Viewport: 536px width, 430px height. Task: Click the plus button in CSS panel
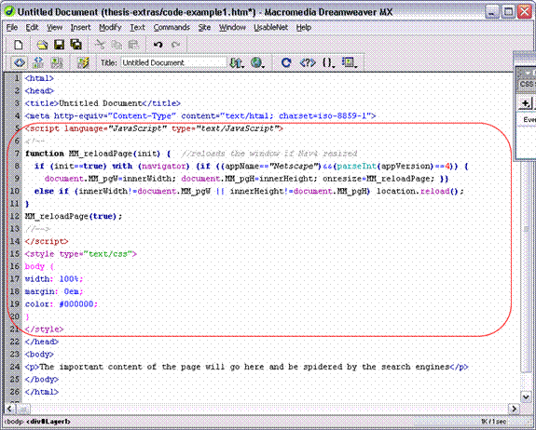pos(526,102)
